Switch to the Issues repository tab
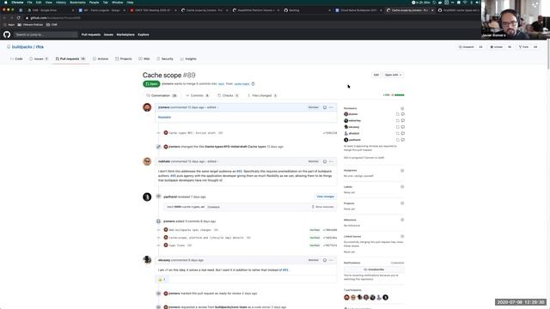Screen dimensions: 550x309 (38, 59)
